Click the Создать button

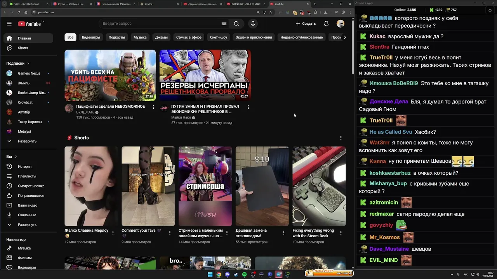[306, 24]
